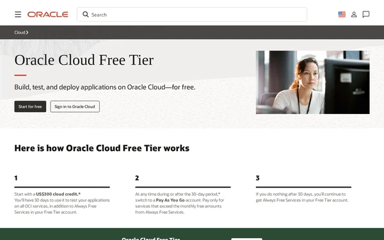Click the hero photo of woman at computer
The height and width of the screenshot is (240, 384).
point(313,83)
